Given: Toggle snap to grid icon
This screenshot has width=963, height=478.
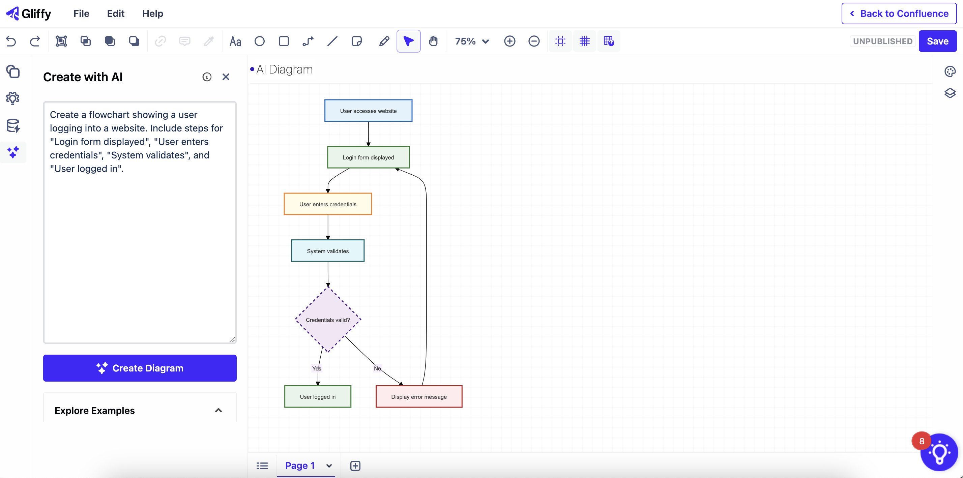Looking at the screenshot, I should (x=609, y=41).
